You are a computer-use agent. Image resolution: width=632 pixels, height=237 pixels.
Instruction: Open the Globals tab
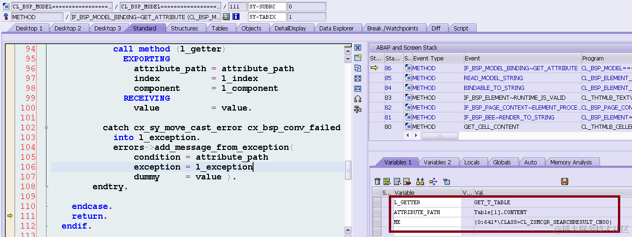[501, 162]
